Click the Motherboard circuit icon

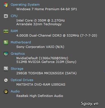coord(6,43)
